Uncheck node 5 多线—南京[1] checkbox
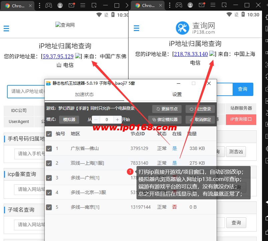The width and height of the screenshot is (268, 241). (49, 207)
